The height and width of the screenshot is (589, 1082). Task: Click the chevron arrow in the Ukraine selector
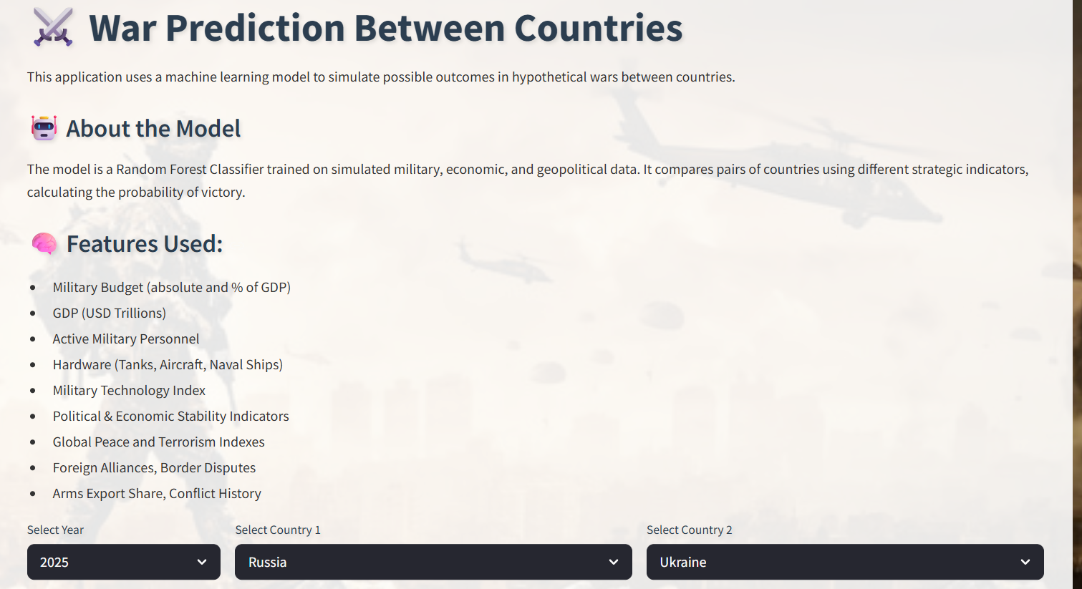tap(1025, 562)
